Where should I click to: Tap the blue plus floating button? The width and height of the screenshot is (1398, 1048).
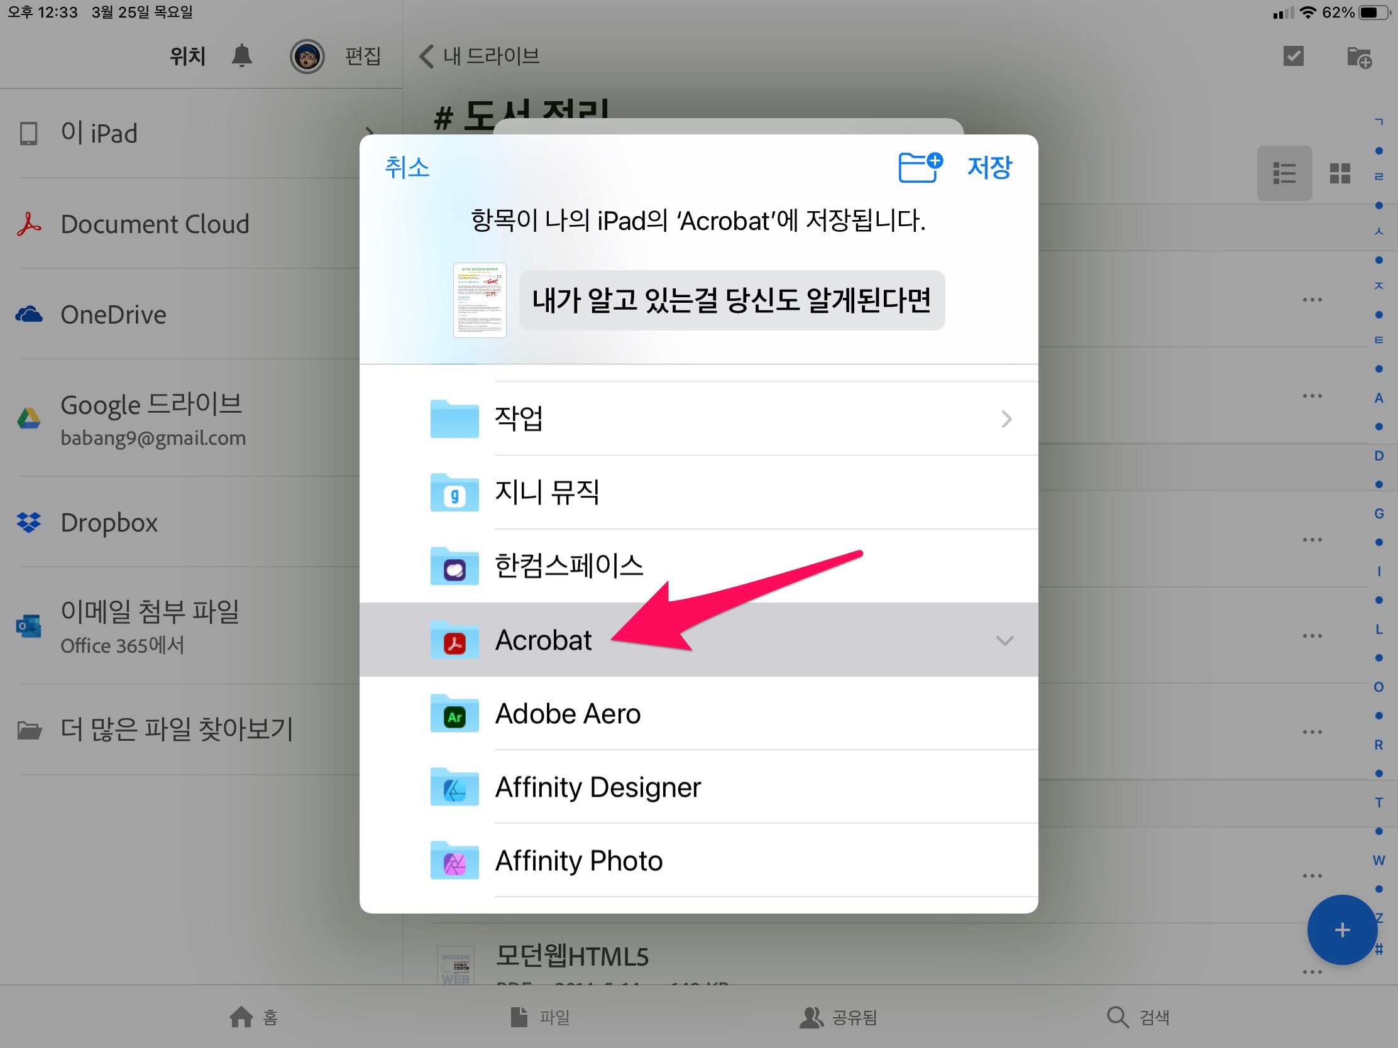pos(1342,929)
